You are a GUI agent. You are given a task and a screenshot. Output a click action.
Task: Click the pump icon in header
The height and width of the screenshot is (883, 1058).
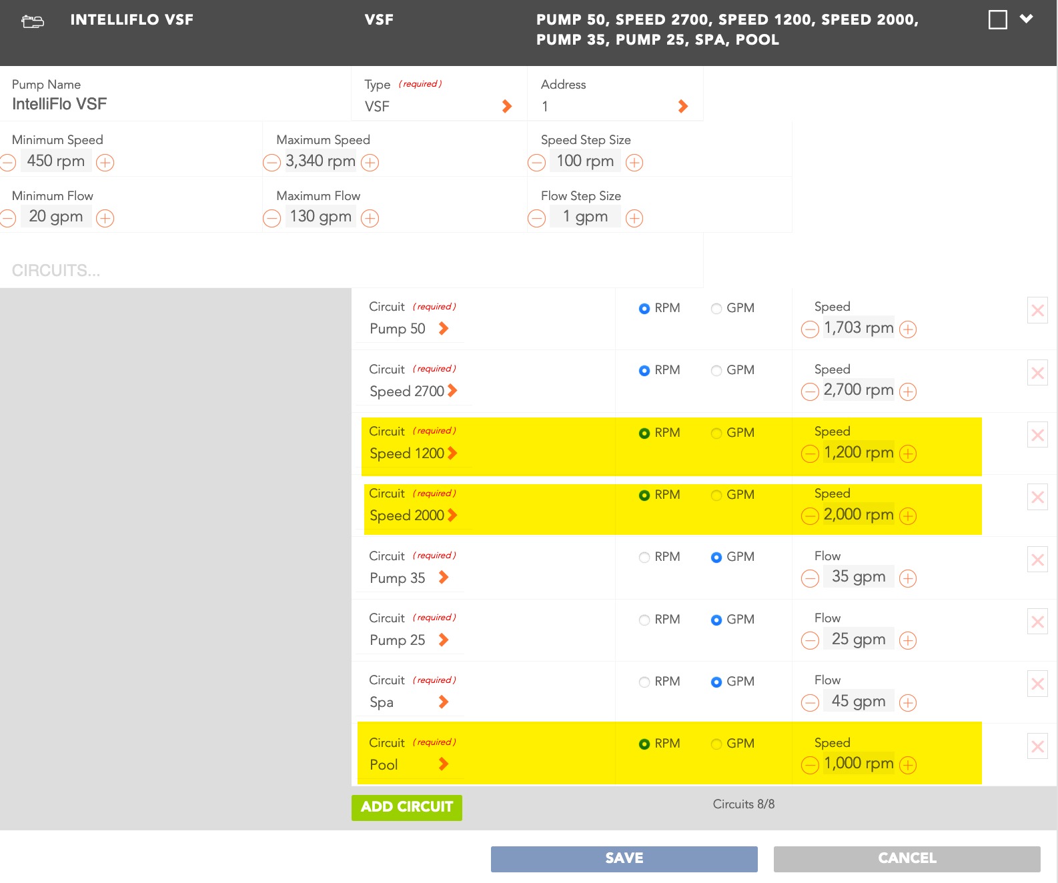[33, 21]
